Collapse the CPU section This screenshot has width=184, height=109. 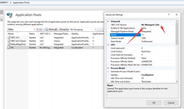pos(108,45)
